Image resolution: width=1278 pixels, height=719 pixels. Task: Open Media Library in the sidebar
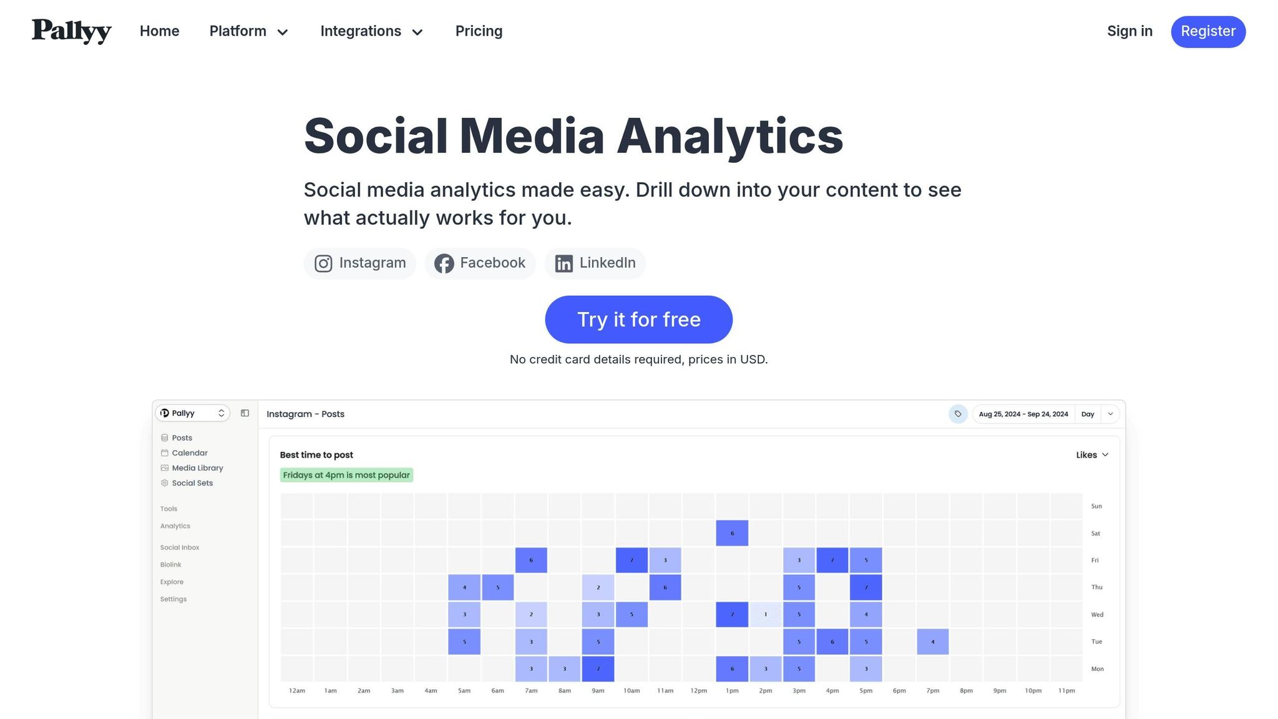(x=197, y=468)
